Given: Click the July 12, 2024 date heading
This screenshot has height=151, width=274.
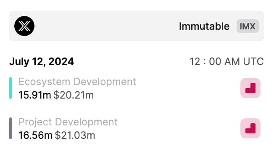Looking at the screenshot, I should click(42, 62).
